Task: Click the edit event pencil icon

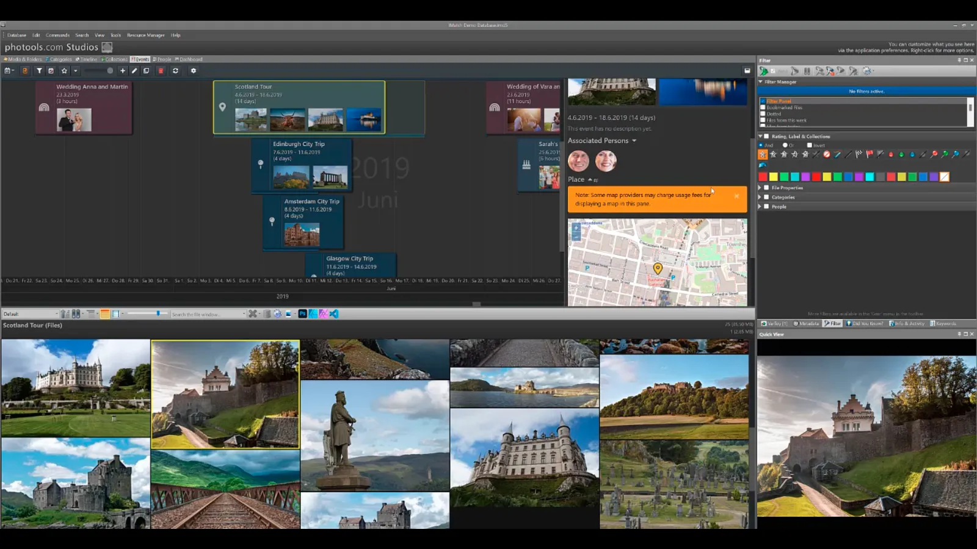Action: [x=134, y=71]
